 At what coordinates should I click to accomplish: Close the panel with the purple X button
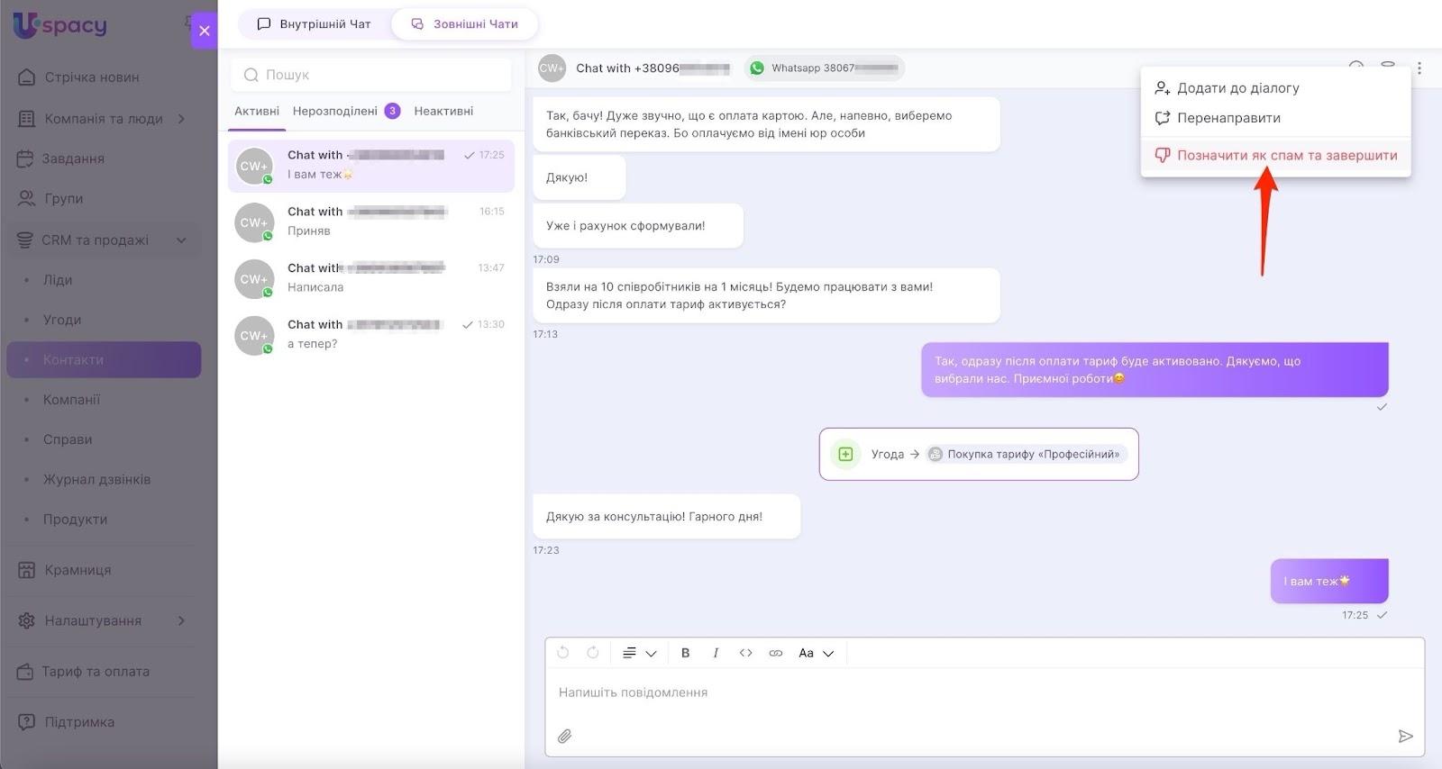tap(205, 31)
